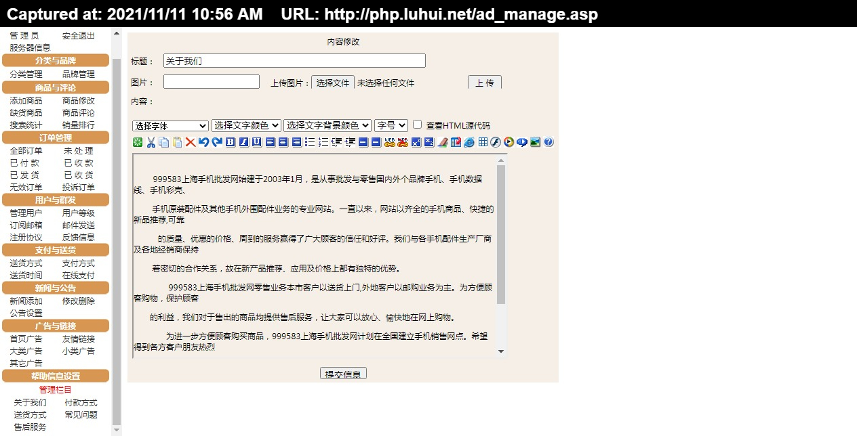
Task: Click the Paste clipboard icon
Action: coord(178,142)
